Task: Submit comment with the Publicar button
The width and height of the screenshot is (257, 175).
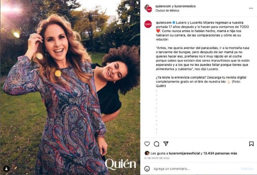Action: tap(247, 169)
